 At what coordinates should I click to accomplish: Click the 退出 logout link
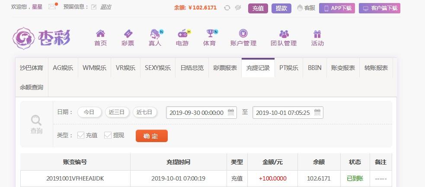(105, 7)
